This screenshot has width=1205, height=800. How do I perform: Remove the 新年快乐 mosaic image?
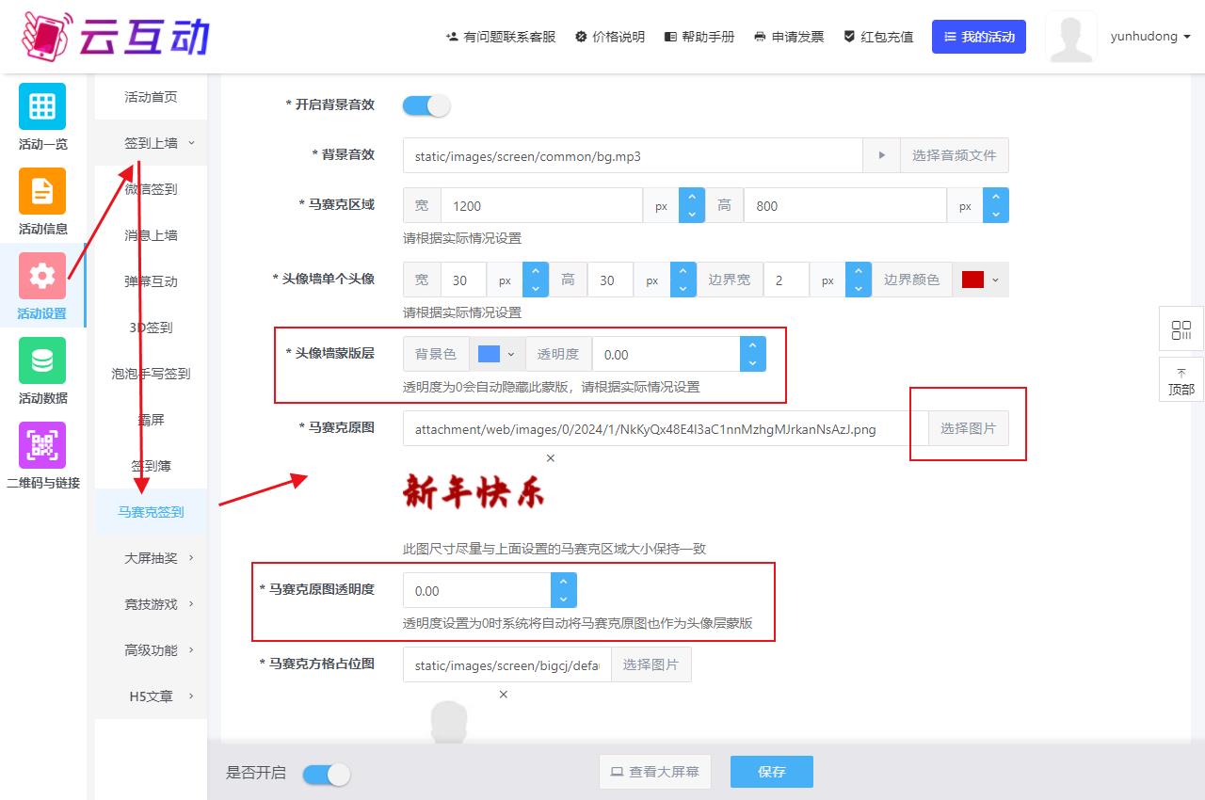click(551, 458)
